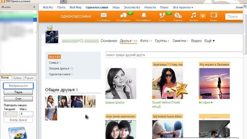Switch to Заметки tab
Screen dimensions: 247x139
180,41
